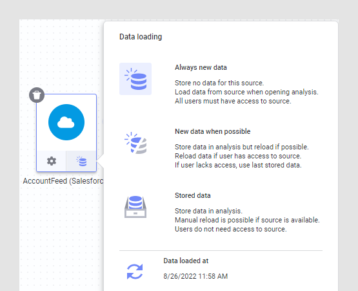This screenshot has width=358, height=291.
Task: Click 'Load data from source when opening analysis.'
Action: point(246,92)
